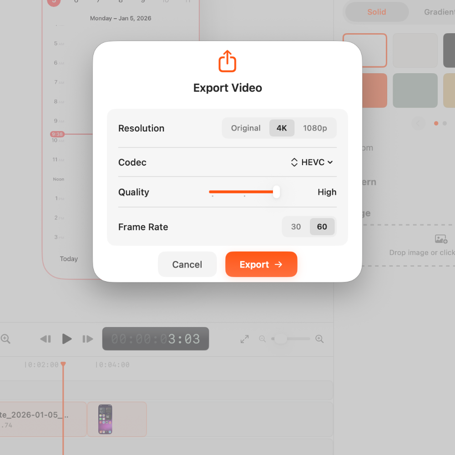Click the orange playhead marker on the timeline
The height and width of the screenshot is (455, 455).
(63, 364)
